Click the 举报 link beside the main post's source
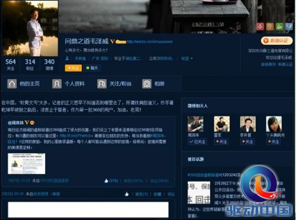Screen dimensions: 296x220 tap(56, 194)
